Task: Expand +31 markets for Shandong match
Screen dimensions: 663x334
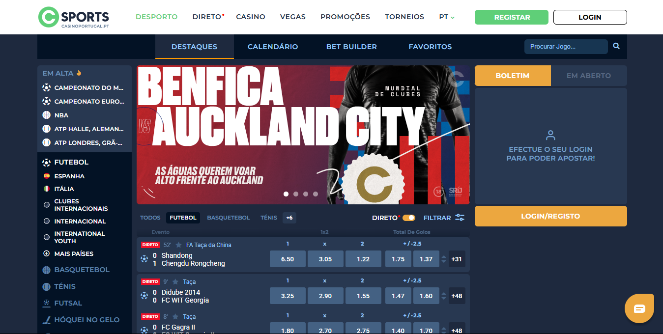Action: pos(457,259)
